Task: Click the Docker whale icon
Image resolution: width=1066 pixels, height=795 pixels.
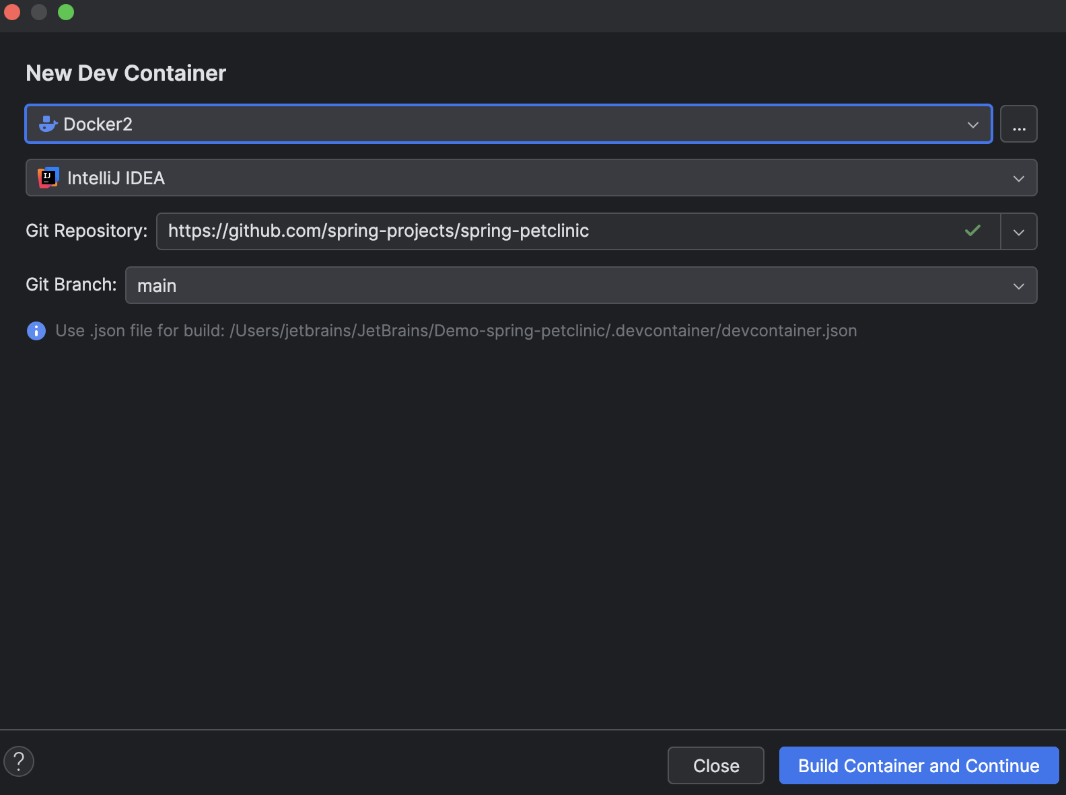Action: pyautogui.click(x=48, y=124)
